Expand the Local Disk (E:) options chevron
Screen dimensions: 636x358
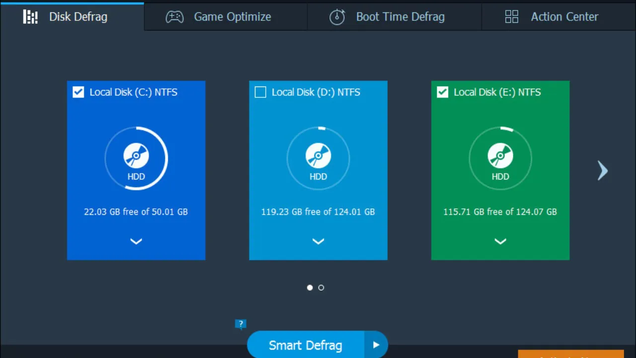500,241
